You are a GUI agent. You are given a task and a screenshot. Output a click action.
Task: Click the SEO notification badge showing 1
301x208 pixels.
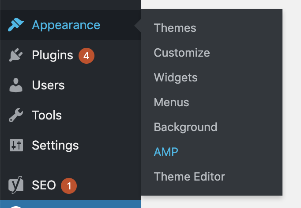69,186
